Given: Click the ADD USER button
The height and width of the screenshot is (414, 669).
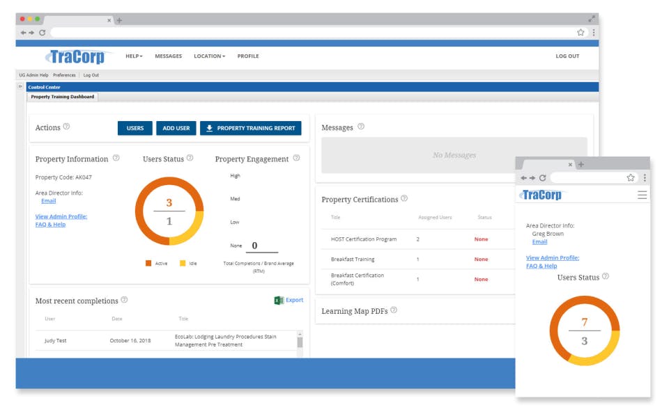Looking at the screenshot, I should tap(176, 128).
